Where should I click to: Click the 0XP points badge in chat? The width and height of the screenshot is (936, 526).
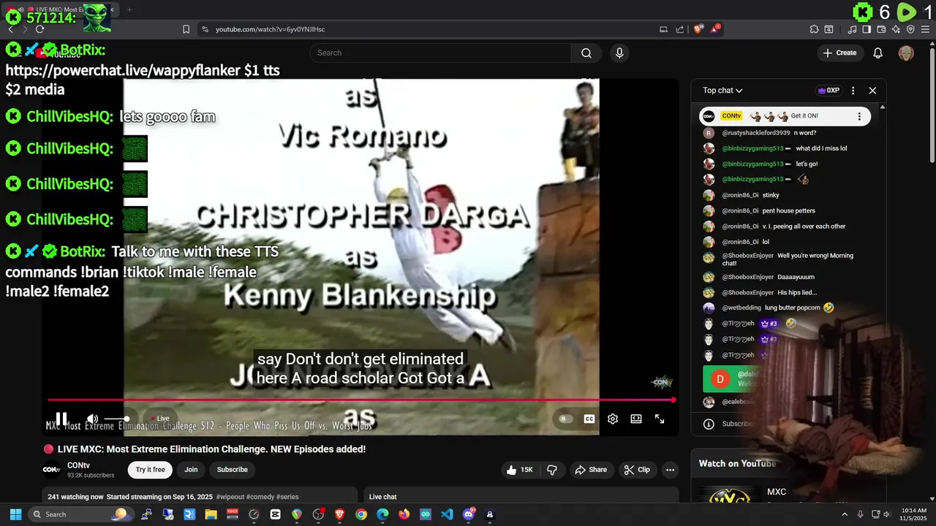829,91
